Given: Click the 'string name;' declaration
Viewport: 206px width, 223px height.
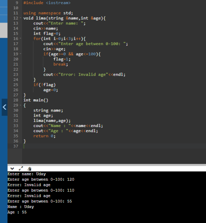Looking at the screenshot, I should point(48,110).
